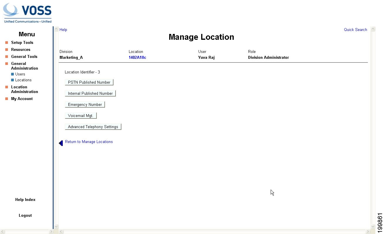Open the Help link
Screen dimensions: 383x234
(63, 30)
